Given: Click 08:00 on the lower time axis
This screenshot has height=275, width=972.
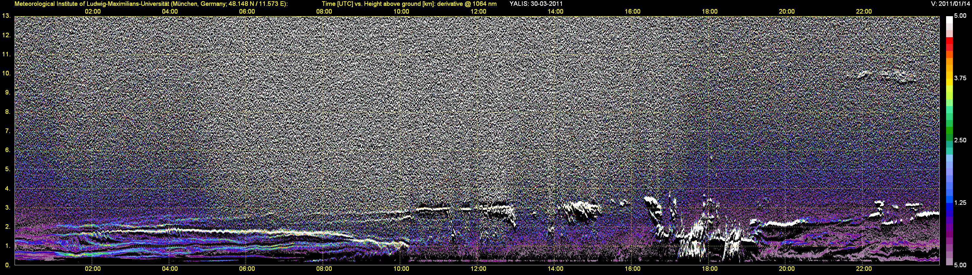Looking at the screenshot, I should [324, 269].
